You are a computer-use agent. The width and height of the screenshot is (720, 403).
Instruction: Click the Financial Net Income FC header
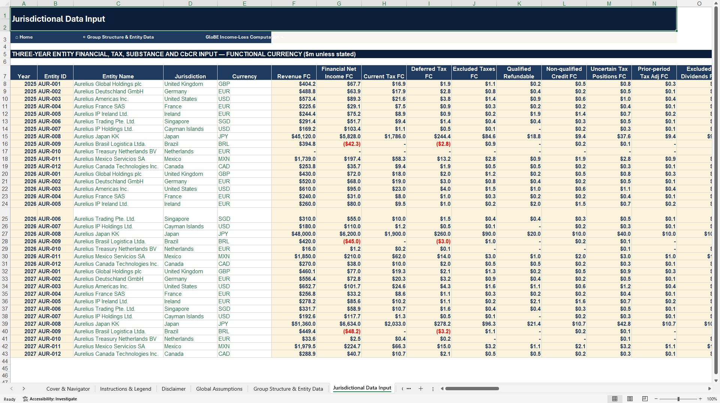pos(339,72)
